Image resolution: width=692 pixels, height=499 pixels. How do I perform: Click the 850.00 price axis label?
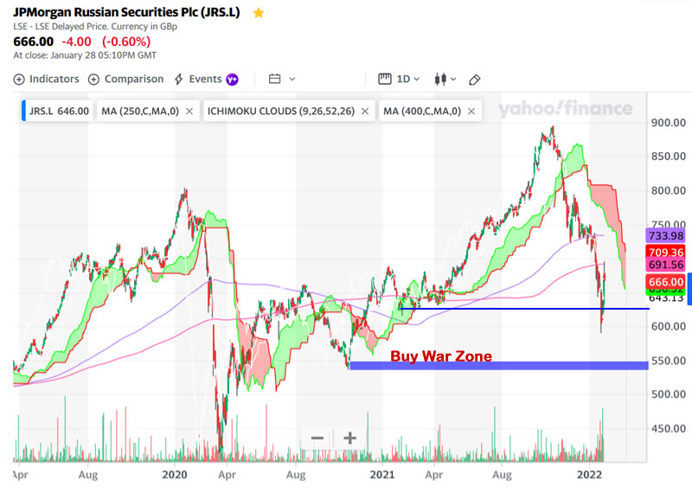pyautogui.click(x=668, y=157)
